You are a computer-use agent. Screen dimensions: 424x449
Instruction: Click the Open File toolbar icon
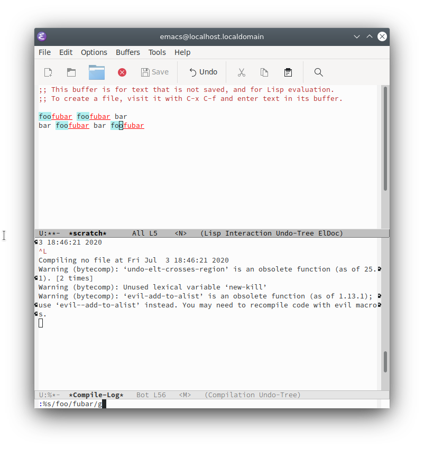pyautogui.click(x=71, y=72)
